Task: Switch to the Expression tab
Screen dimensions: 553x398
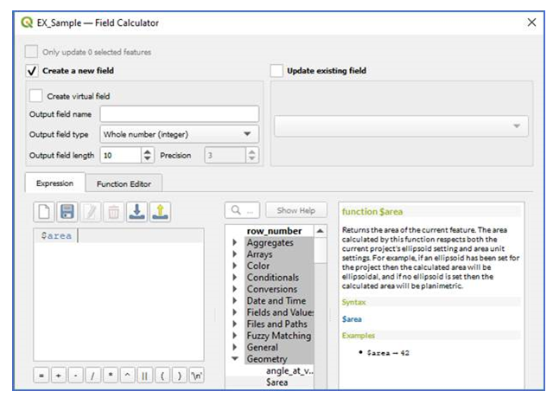Action: pyautogui.click(x=54, y=183)
